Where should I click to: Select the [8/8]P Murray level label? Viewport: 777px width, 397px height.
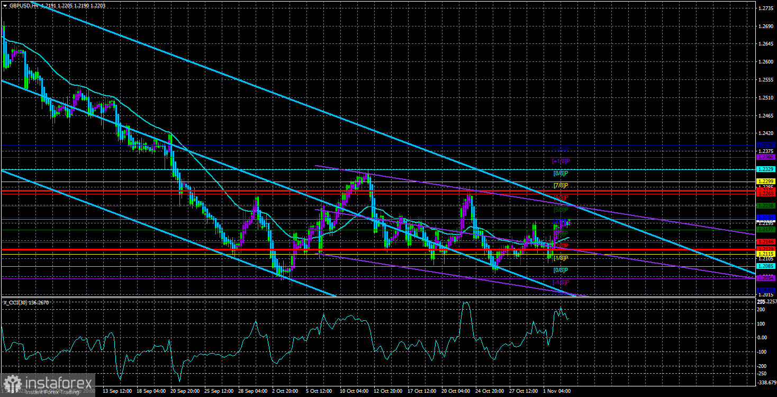[x=561, y=173]
